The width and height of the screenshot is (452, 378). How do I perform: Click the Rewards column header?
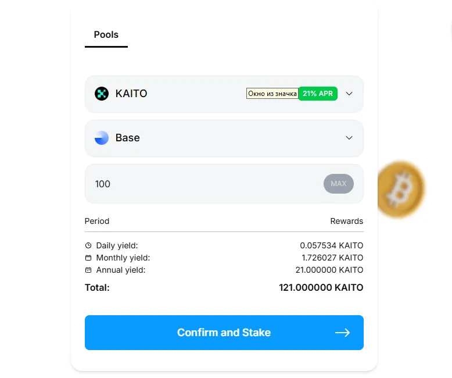pos(346,221)
